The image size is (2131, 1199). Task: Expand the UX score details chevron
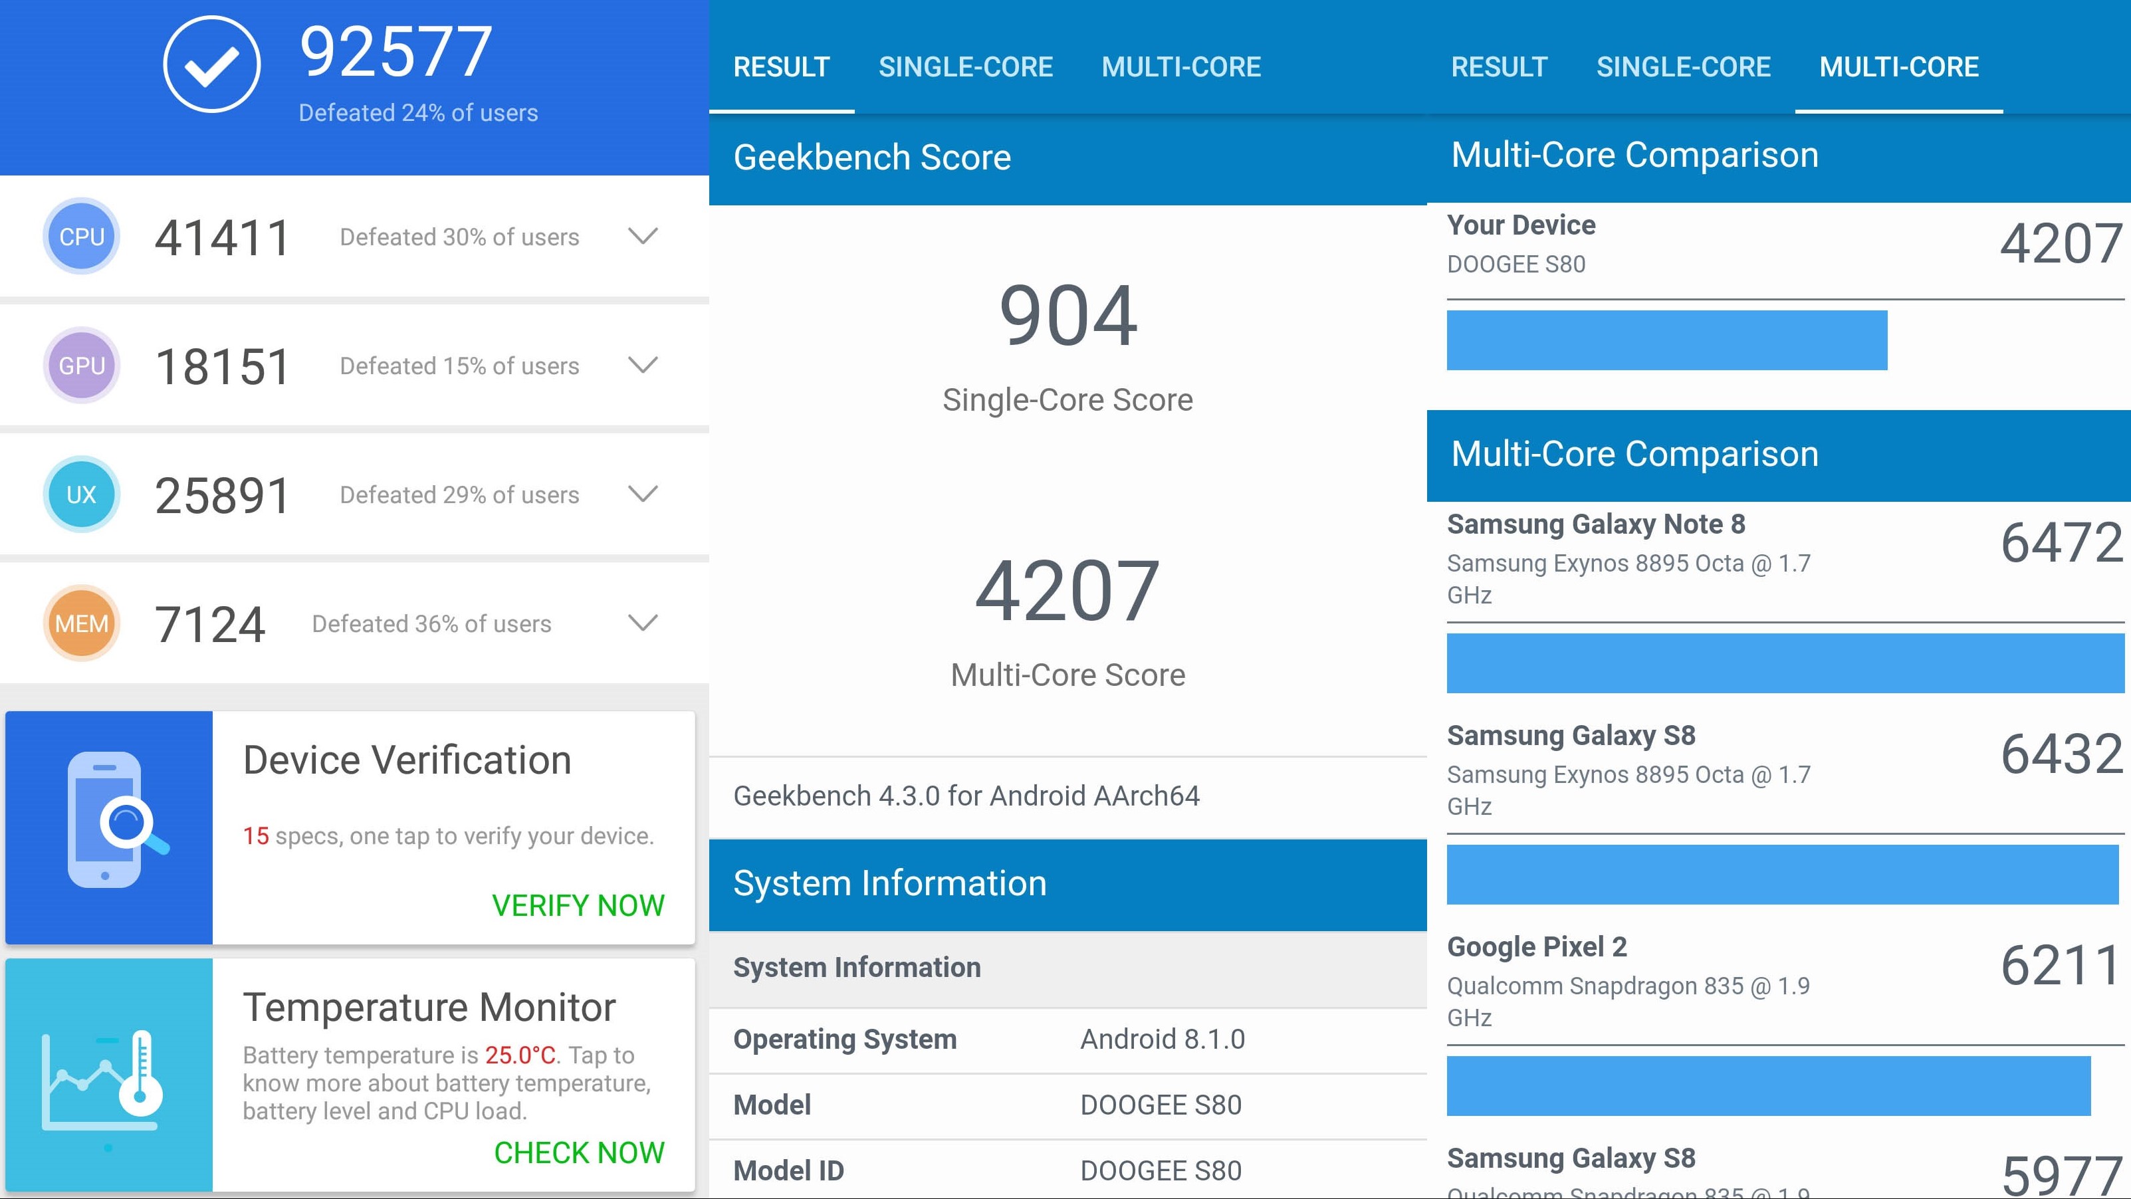643,494
